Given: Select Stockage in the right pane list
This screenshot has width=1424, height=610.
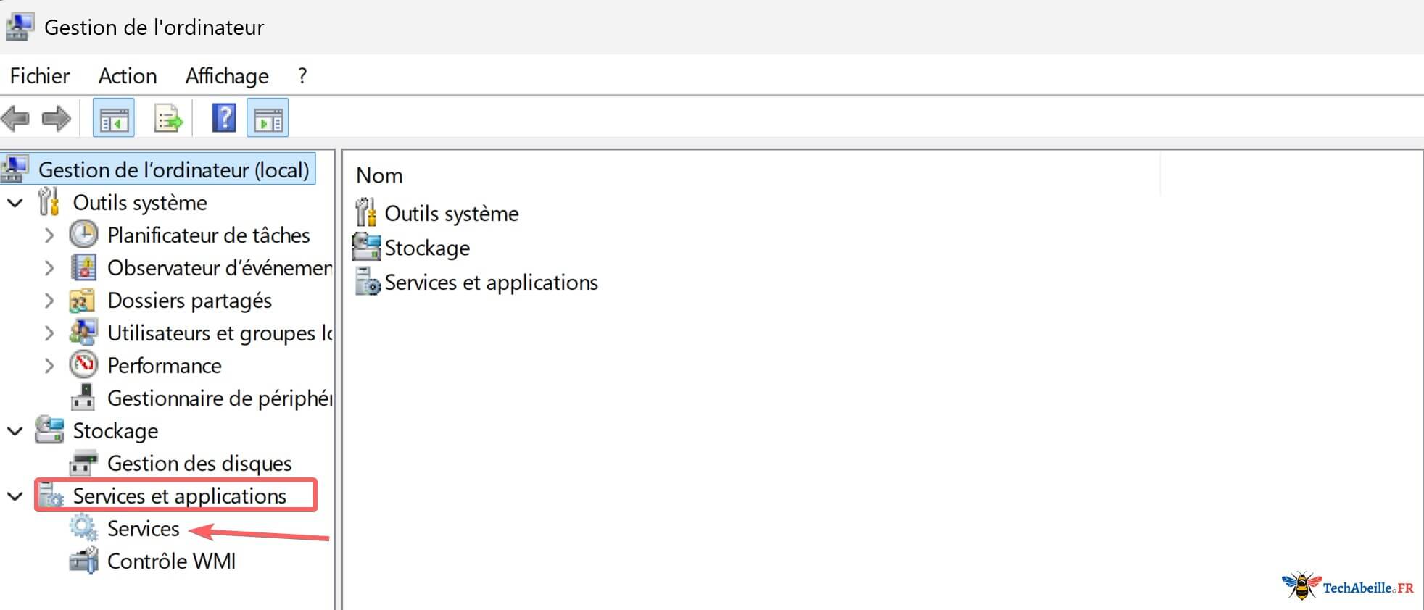Looking at the screenshot, I should click(x=427, y=248).
